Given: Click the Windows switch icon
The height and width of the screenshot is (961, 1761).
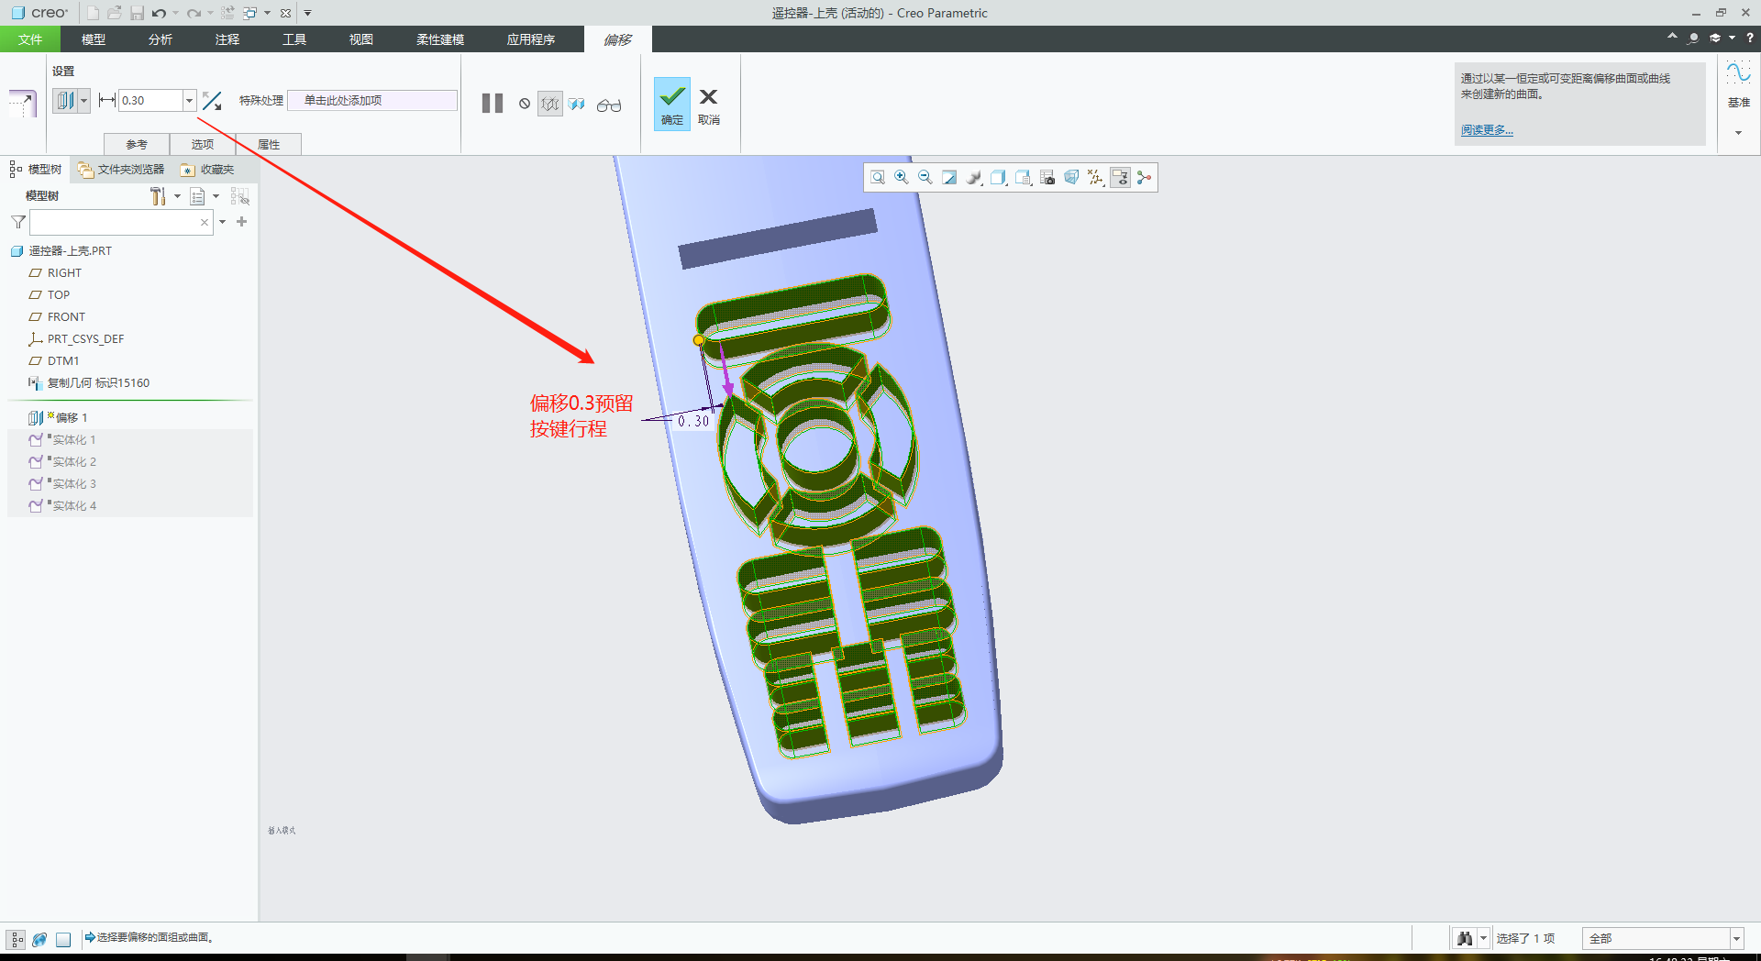Looking at the screenshot, I should [249, 13].
